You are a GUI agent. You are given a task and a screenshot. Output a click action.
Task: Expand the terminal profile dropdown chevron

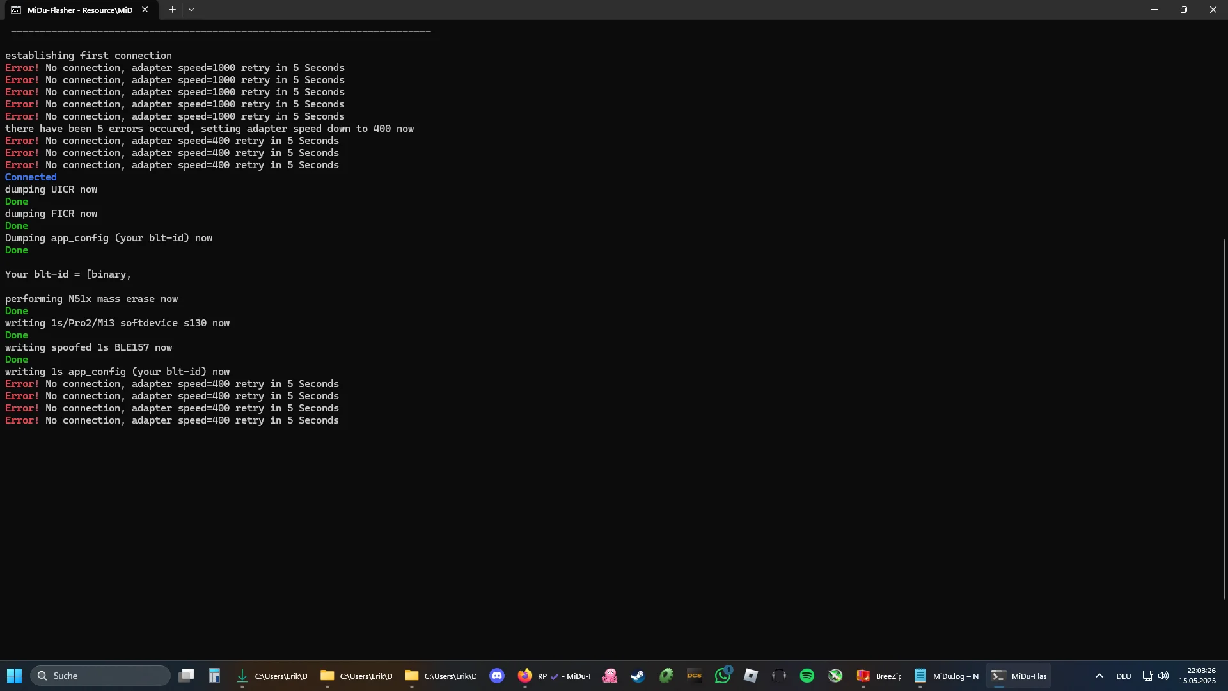coord(191,10)
